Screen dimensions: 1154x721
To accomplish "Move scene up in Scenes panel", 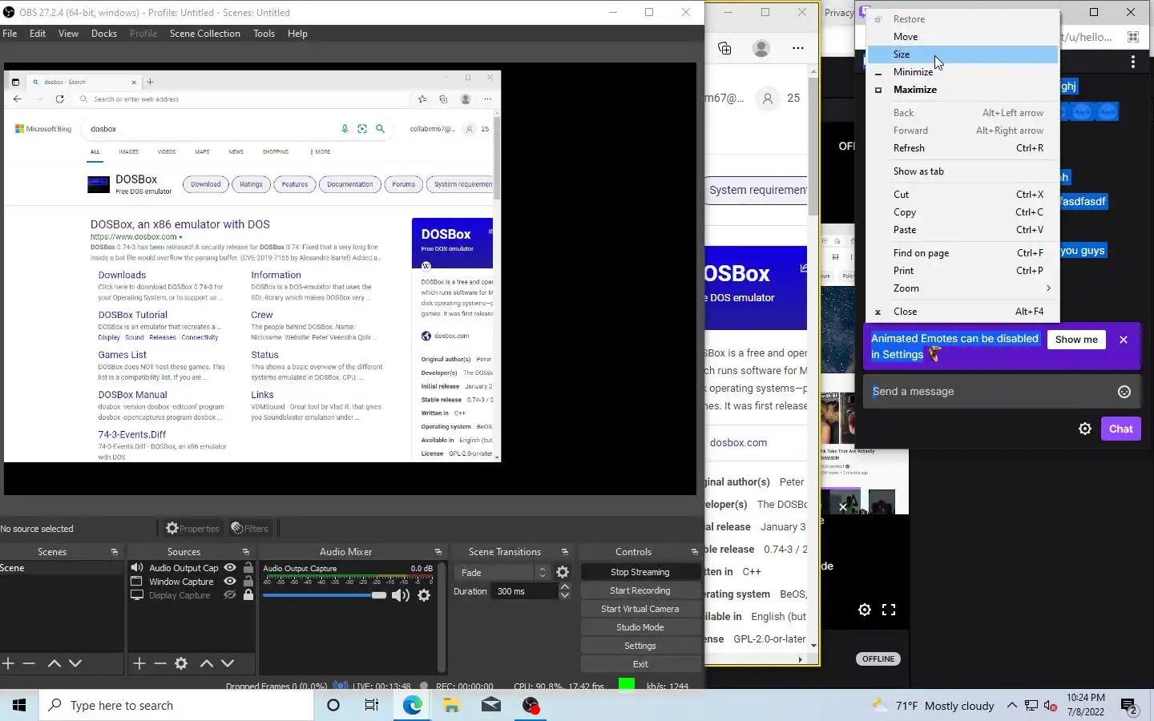I will [x=54, y=663].
